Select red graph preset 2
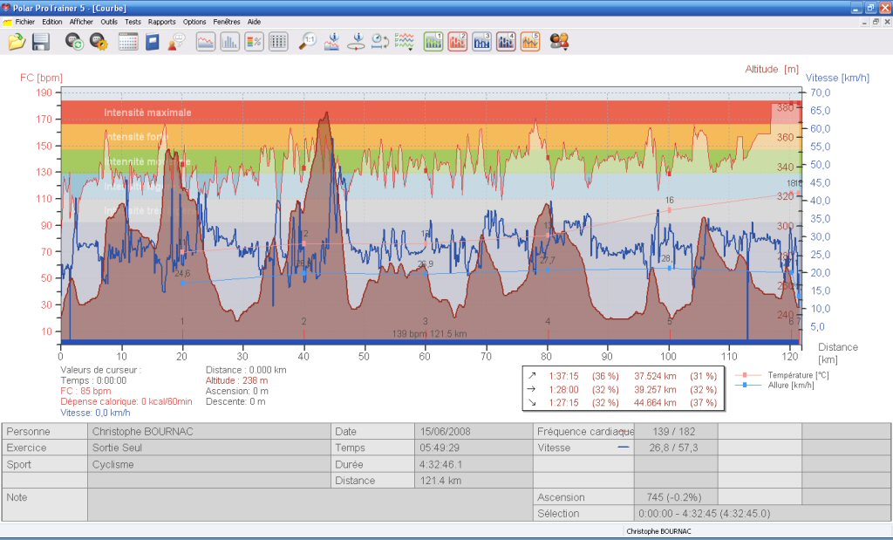 click(457, 42)
